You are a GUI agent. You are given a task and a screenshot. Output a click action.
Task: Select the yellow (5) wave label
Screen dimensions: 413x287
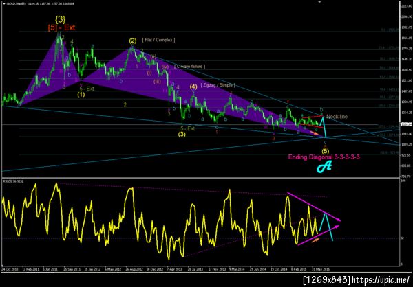coord(326,151)
